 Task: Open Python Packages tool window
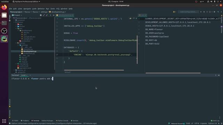click(47, 121)
